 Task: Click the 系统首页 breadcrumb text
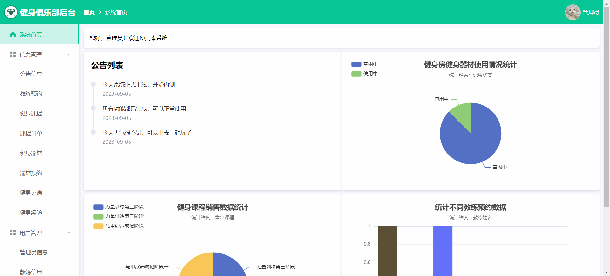click(x=116, y=12)
